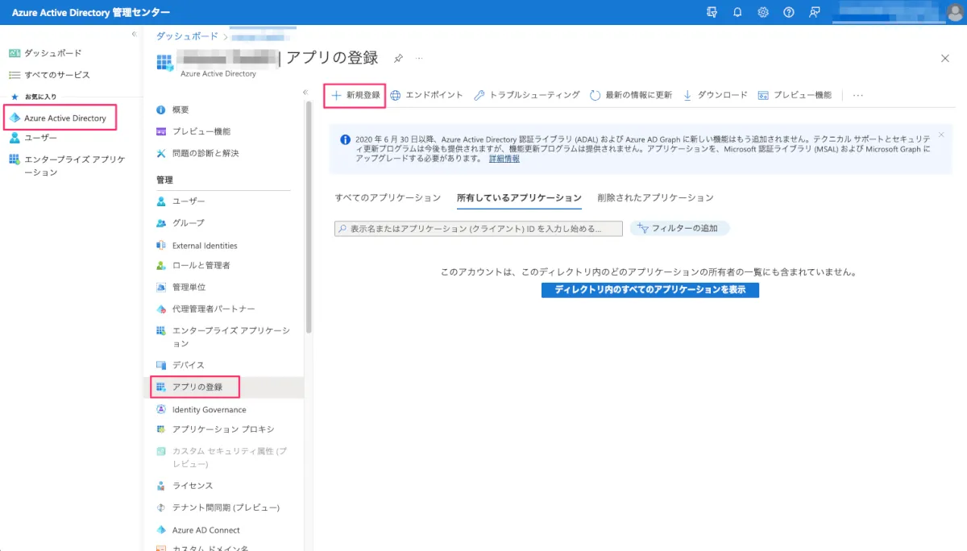This screenshot has height=551, width=967.
Task: Open the notifications bell icon
Action: tap(737, 12)
